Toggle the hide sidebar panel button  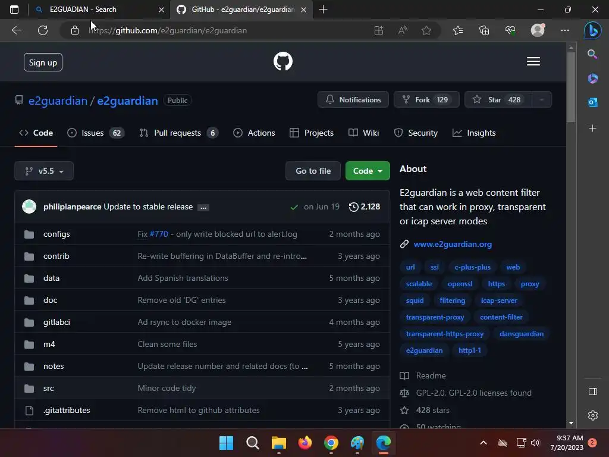(x=593, y=392)
